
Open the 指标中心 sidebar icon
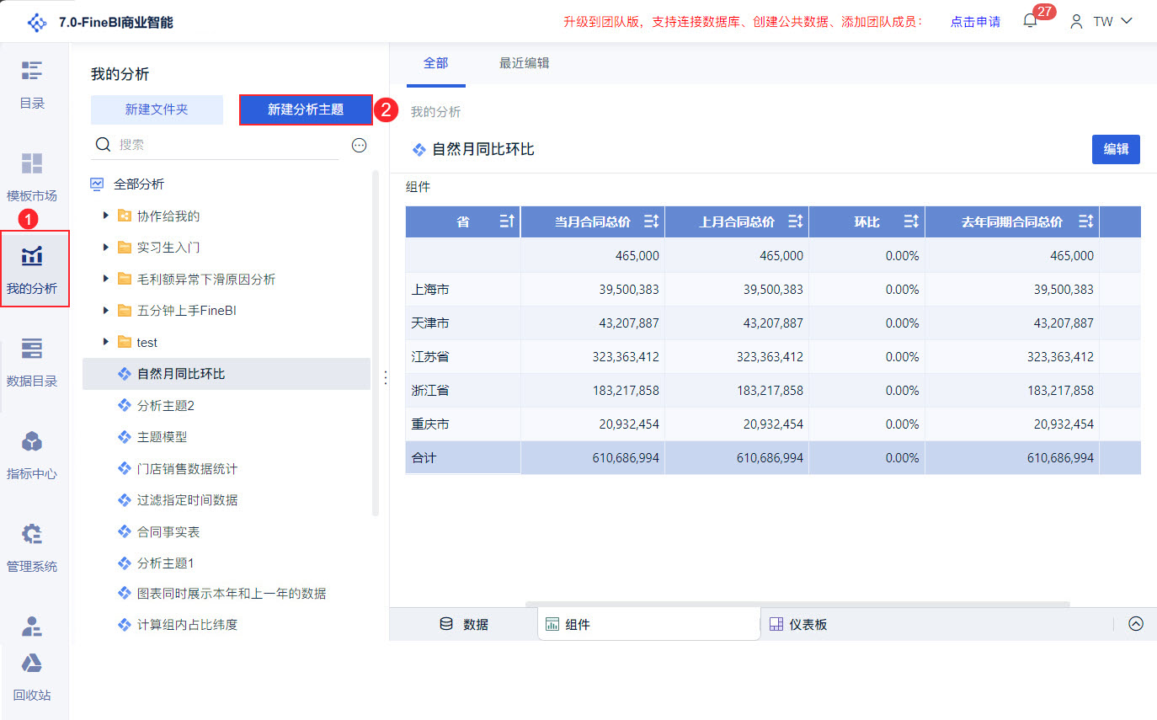click(x=32, y=441)
